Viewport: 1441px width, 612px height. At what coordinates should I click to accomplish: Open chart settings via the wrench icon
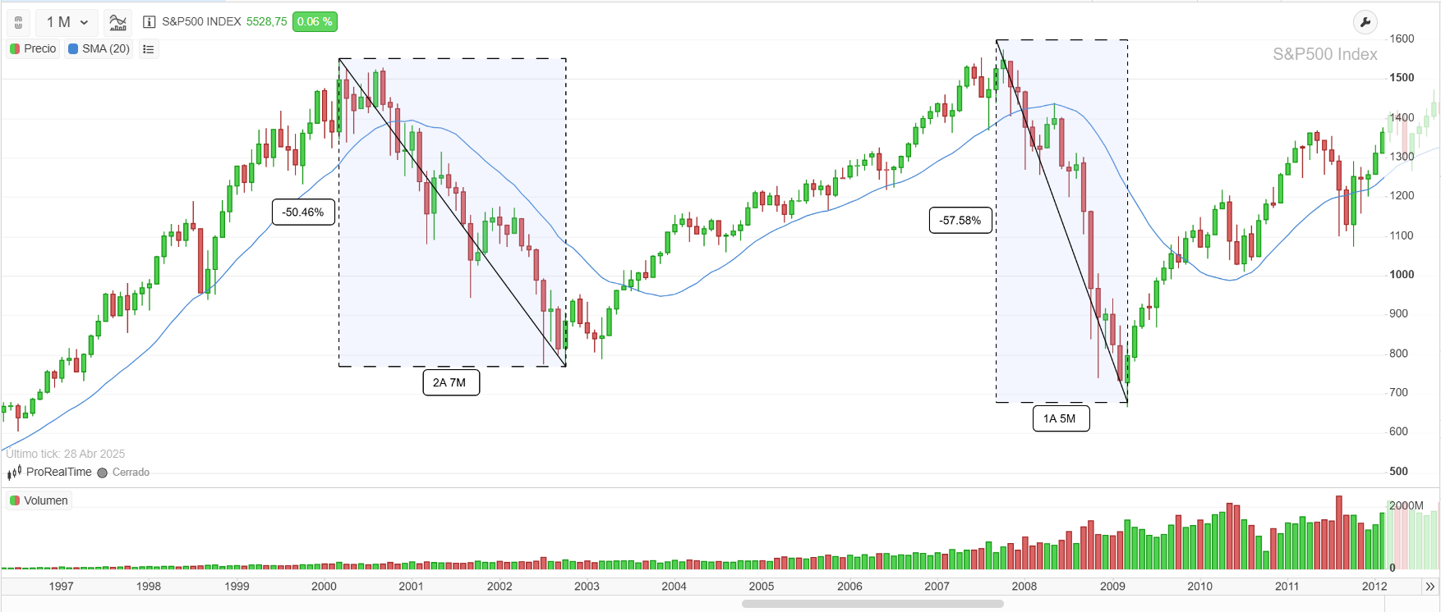[1366, 22]
